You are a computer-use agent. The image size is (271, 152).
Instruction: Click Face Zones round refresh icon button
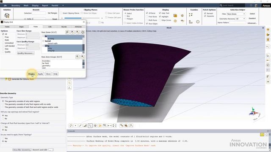coord(83,32)
